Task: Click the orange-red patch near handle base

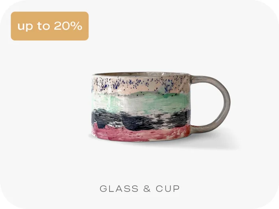Action: [185, 130]
